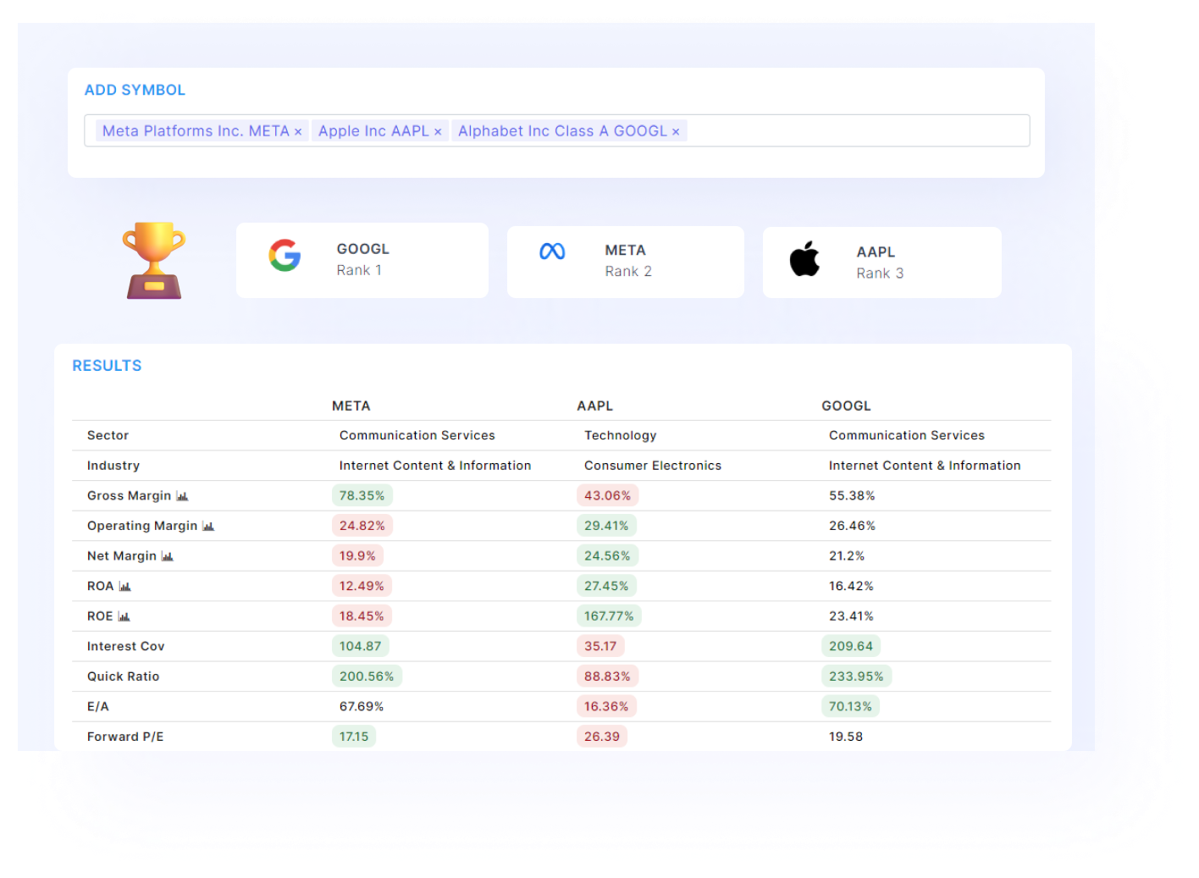This screenshot has width=1199, height=878.
Task: Click META ROA value 12.49%
Action: click(362, 586)
